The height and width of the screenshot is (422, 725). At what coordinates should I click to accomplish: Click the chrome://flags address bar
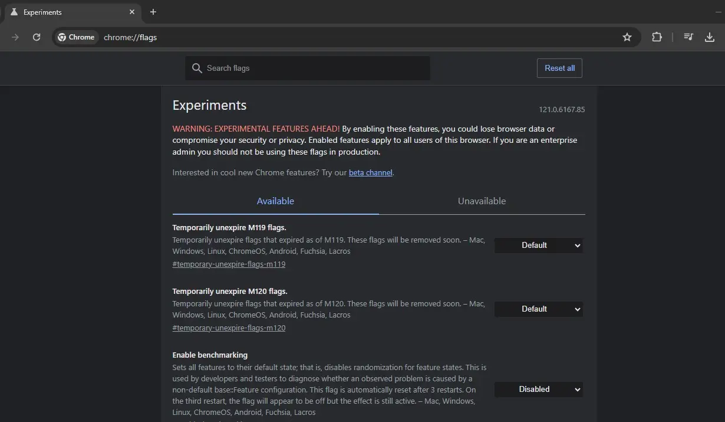point(354,37)
